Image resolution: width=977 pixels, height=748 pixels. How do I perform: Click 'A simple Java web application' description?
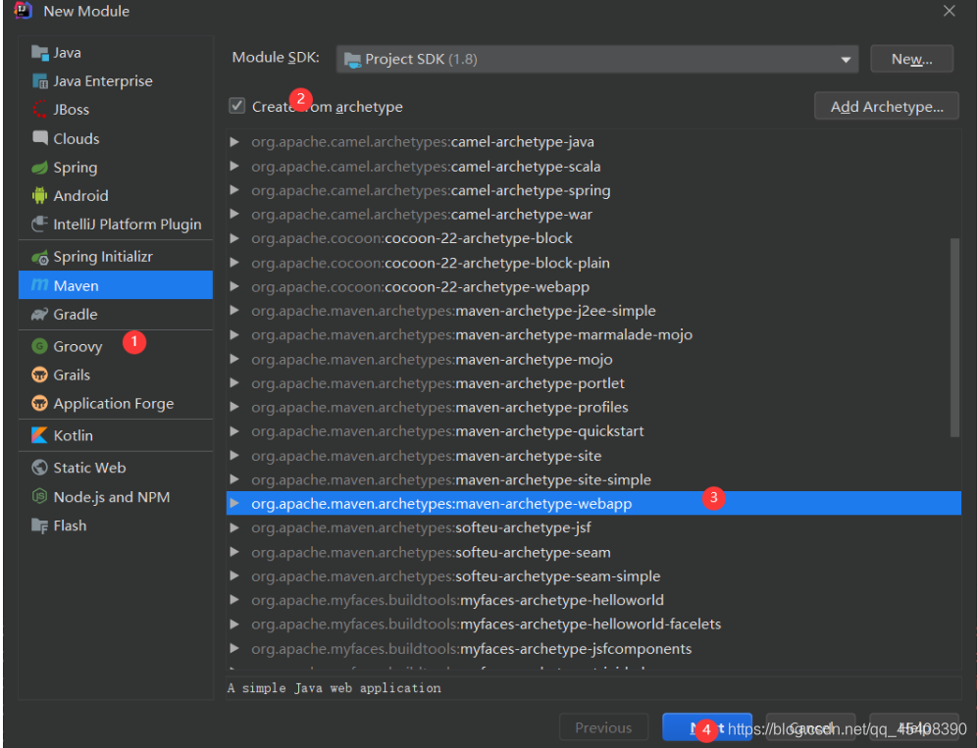coord(334,688)
